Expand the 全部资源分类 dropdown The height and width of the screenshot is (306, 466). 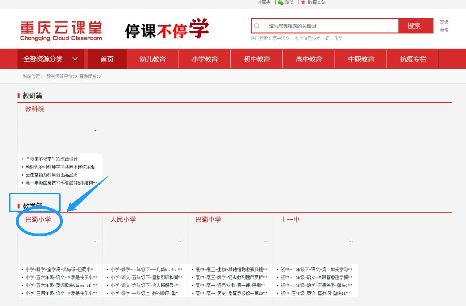(51, 59)
